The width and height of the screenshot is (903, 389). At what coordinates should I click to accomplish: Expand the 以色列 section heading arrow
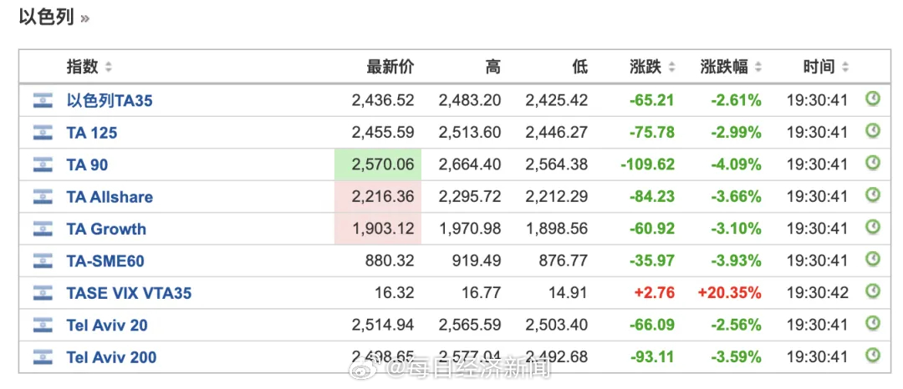[84, 18]
